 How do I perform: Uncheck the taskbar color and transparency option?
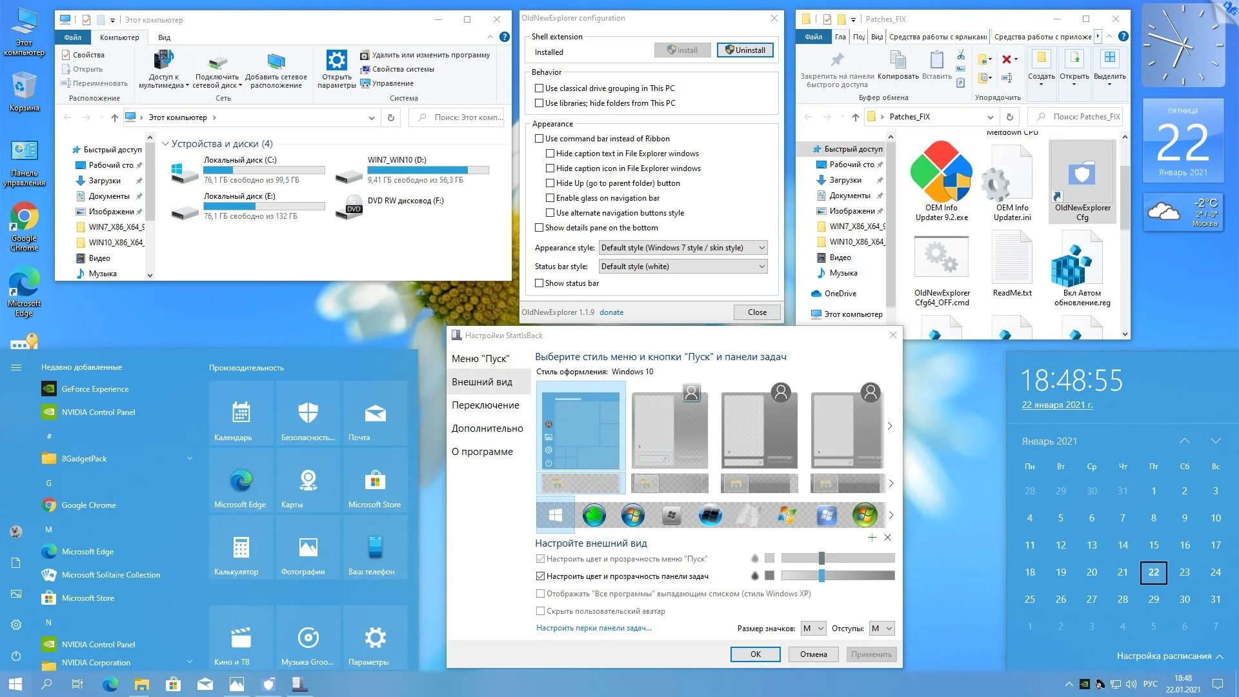(541, 576)
